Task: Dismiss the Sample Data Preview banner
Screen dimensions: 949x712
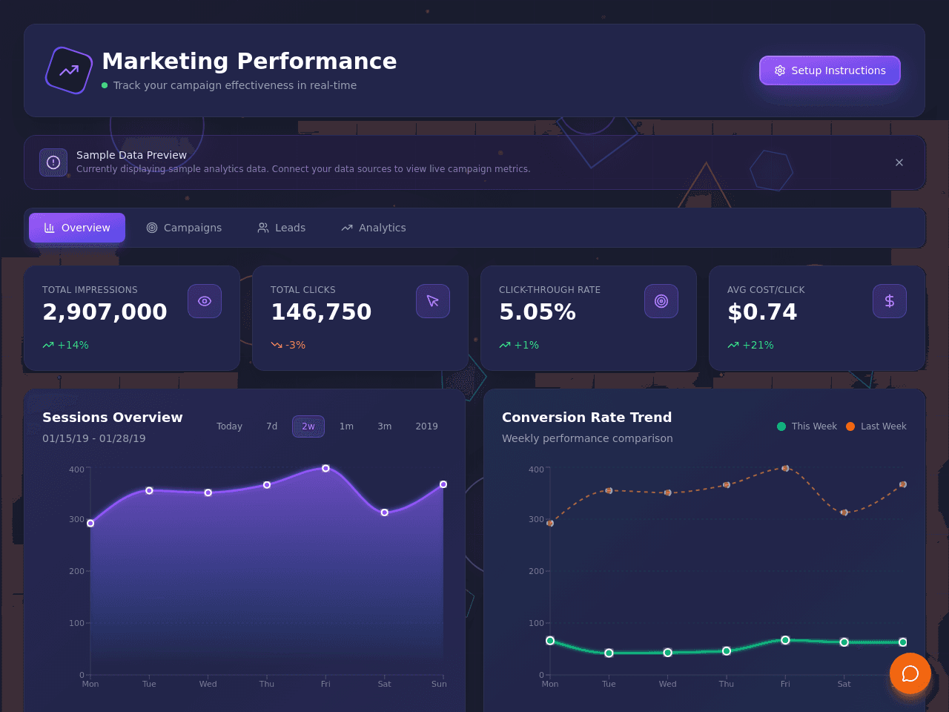Action: pos(899,162)
